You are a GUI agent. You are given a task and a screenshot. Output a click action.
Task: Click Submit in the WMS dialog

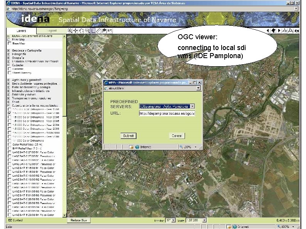point(128,136)
